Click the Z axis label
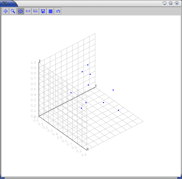Image resolution: width=182 pixels, height=179 pixels. pos(39,61)
